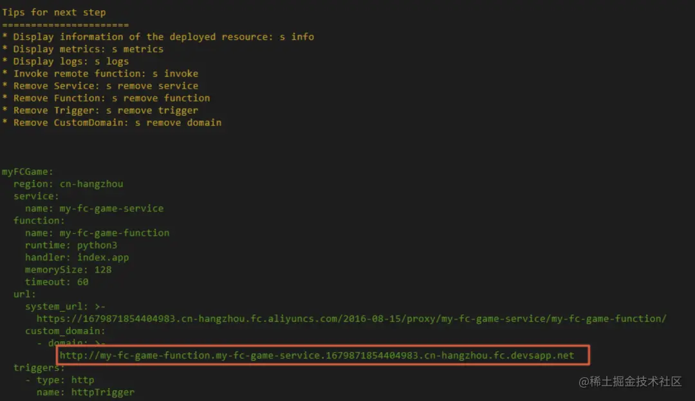The height and width of the screenshot is (401, 695).
Task: Click the 'timeout: 60' line
Action: tap(57, 282)
